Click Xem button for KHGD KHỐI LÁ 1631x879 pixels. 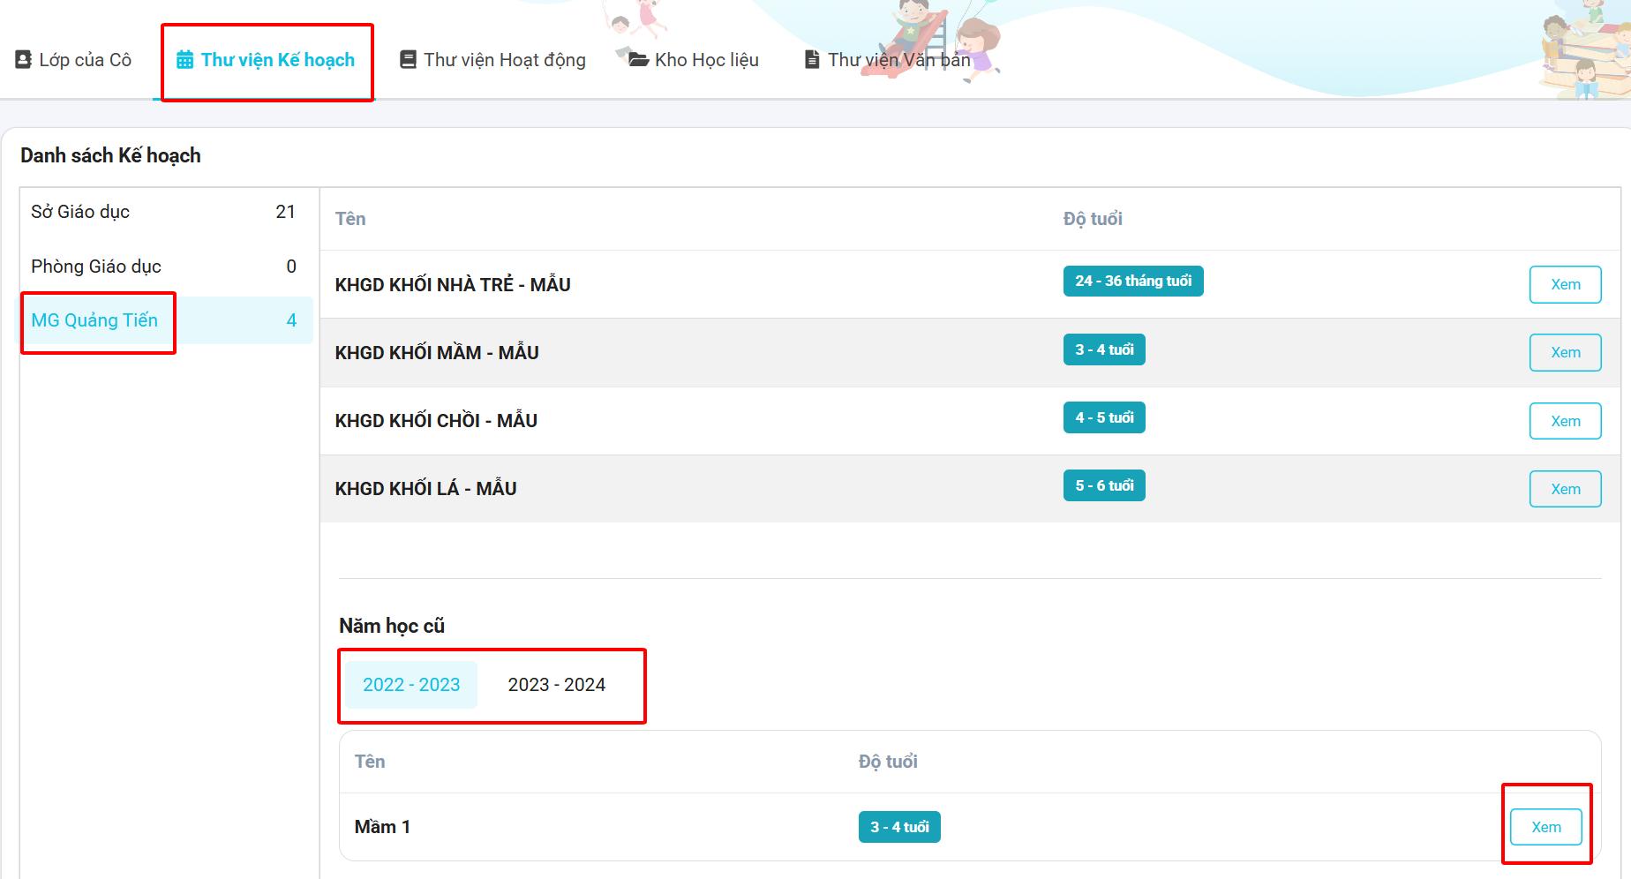coord(1565,489)
